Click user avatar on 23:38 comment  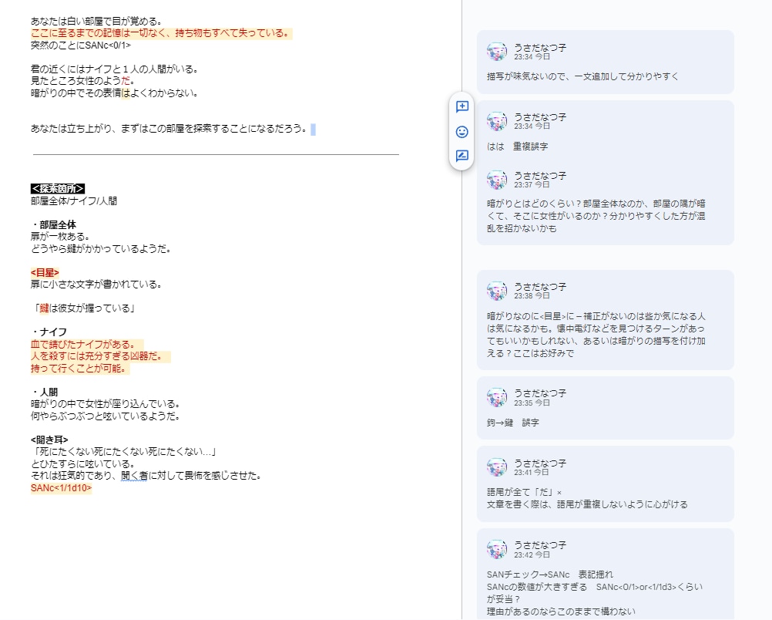pos(497,291)
